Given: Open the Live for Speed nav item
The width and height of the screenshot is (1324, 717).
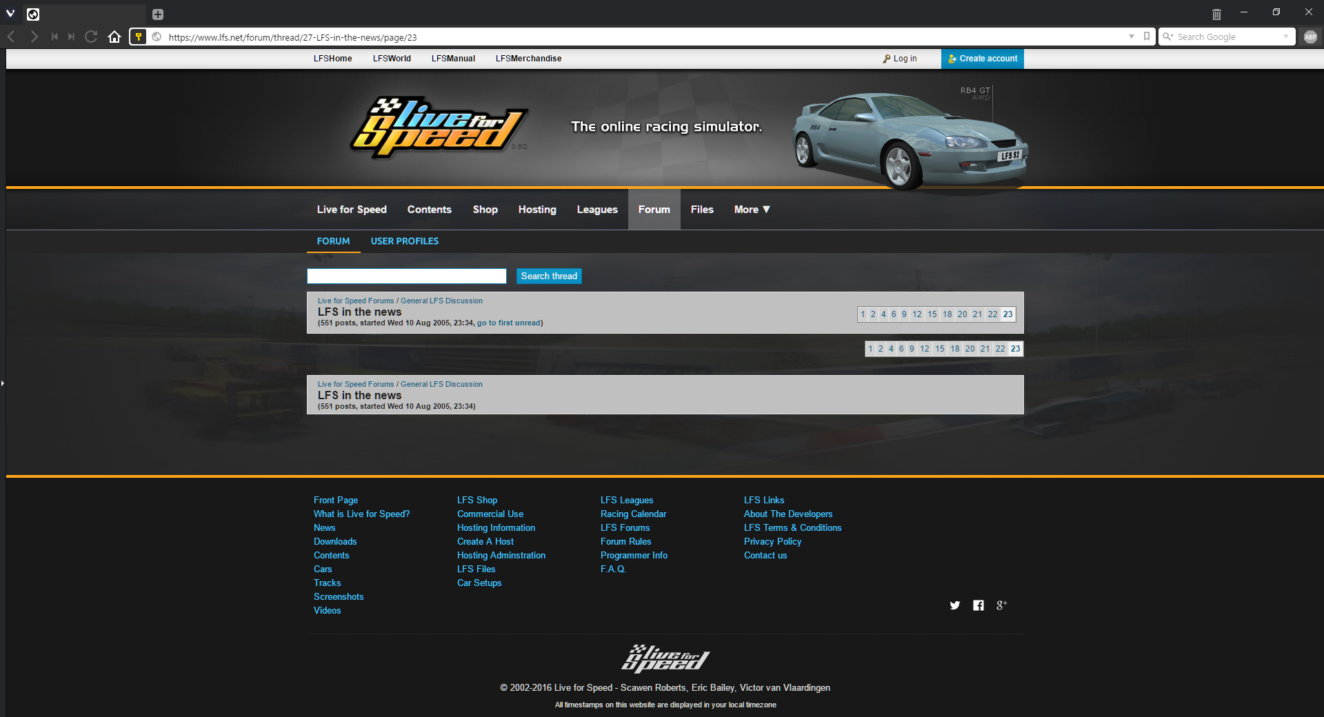Looking at the screenshot, I should pyautogui.click(x=352, y=210).
